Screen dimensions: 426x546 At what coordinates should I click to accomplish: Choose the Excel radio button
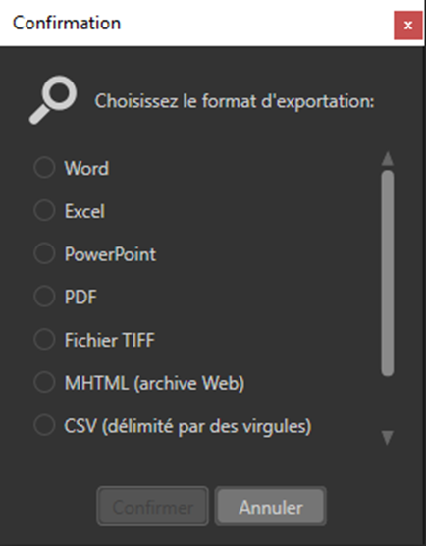[x=44, y=210]
